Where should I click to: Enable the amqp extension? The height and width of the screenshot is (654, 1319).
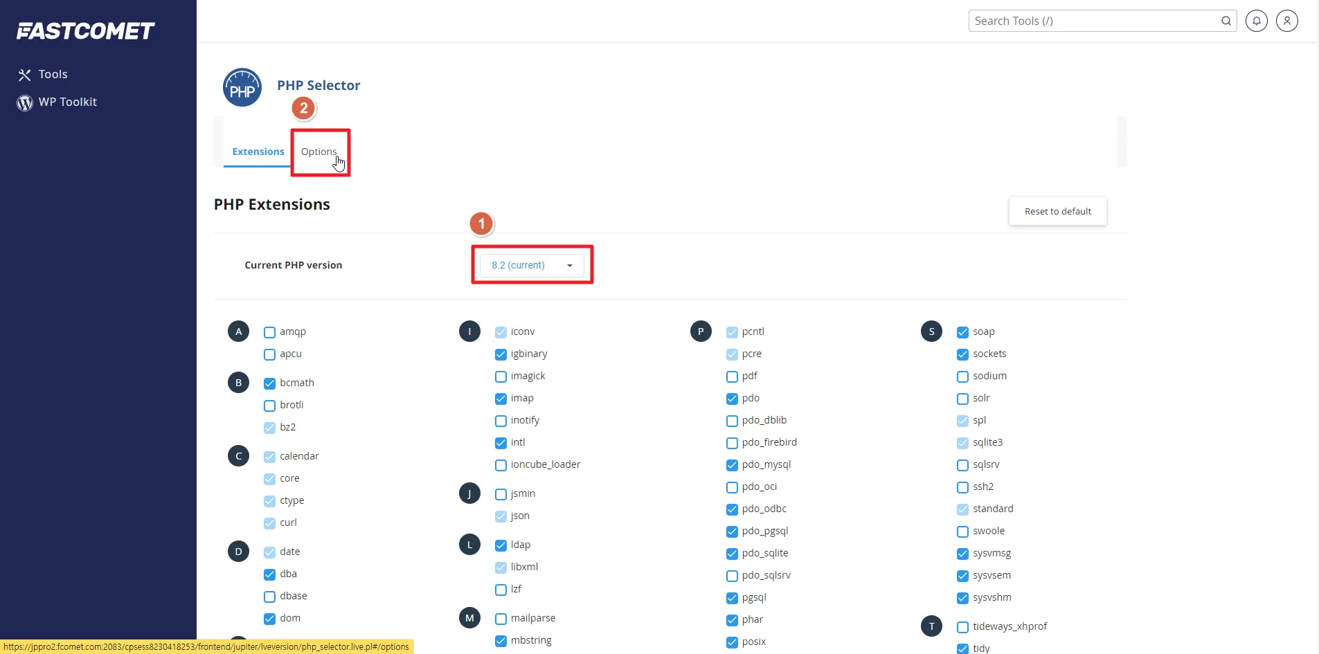coord(269,332)
